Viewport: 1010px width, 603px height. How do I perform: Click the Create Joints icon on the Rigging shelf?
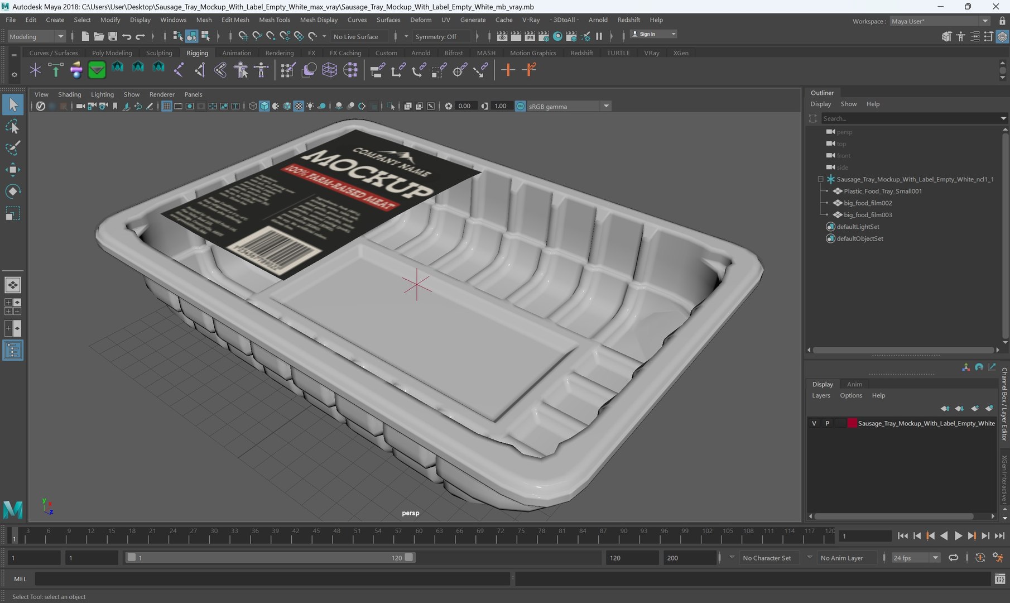coord(179,70)
